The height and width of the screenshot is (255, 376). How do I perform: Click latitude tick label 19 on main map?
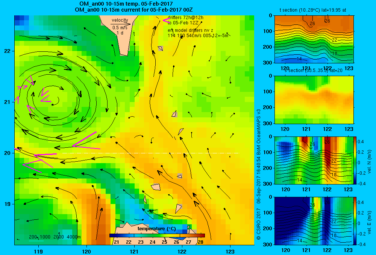pyautogui.click(x=7, y=204)
